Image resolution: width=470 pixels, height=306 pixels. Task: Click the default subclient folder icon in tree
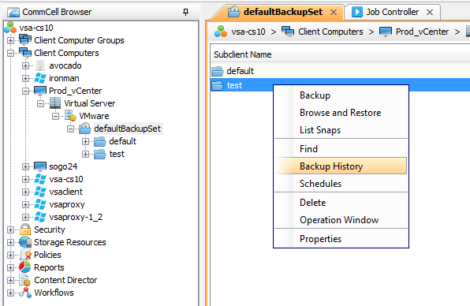tap(100, 141)
